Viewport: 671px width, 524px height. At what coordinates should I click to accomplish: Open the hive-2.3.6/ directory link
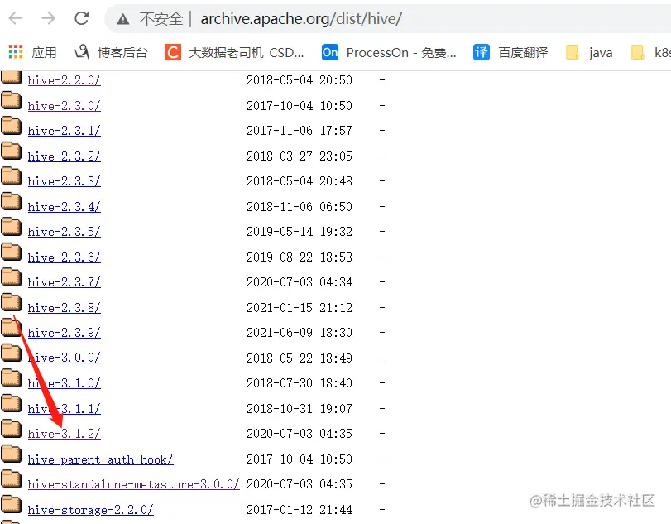pyautogui.click(x=65, y=257)
